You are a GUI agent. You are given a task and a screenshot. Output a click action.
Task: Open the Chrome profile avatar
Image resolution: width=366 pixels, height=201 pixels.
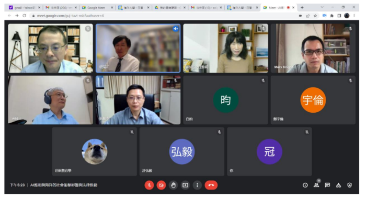click(x=347, y=16)
